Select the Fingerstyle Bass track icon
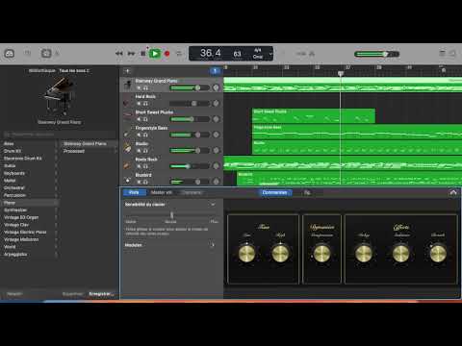Screen dimensions: 462x346 [128, 132]
